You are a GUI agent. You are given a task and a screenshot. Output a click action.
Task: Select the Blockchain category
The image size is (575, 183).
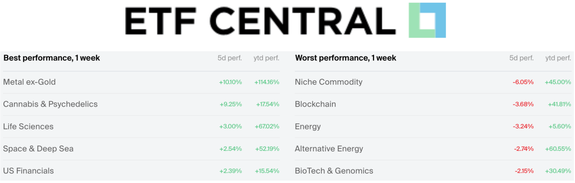(x=315, y=104)
